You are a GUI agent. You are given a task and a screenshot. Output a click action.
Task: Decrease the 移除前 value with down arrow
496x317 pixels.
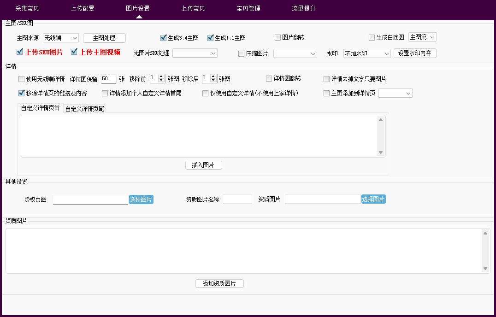click(x=161, y=80)
